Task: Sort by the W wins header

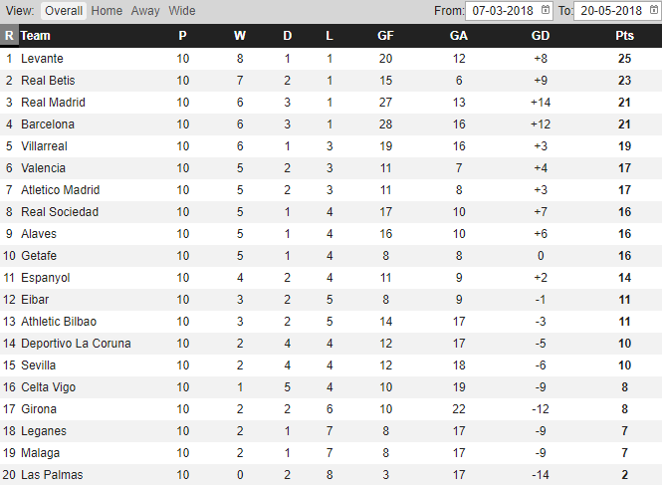Action: tap(240, 36)
